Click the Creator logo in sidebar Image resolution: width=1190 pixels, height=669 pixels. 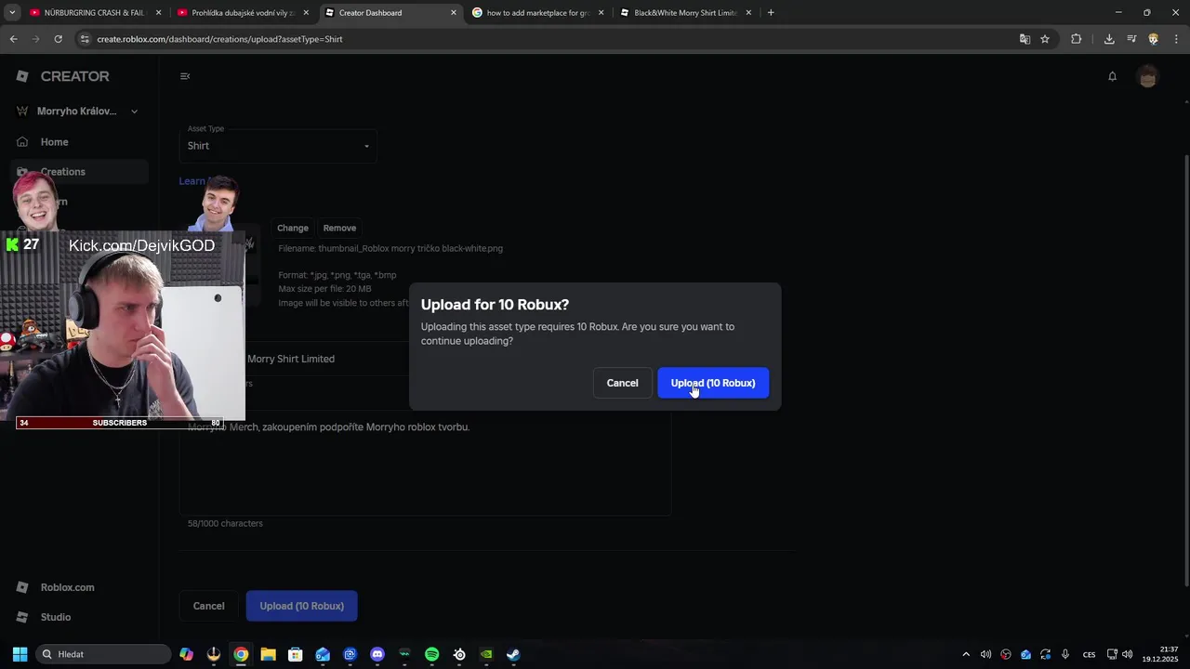pyautogui.click(x=63, y=76)
